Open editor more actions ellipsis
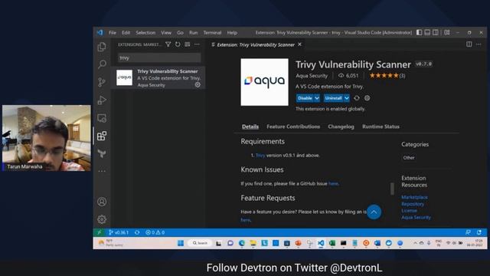 pyautogui.click(x=479, y=44)
